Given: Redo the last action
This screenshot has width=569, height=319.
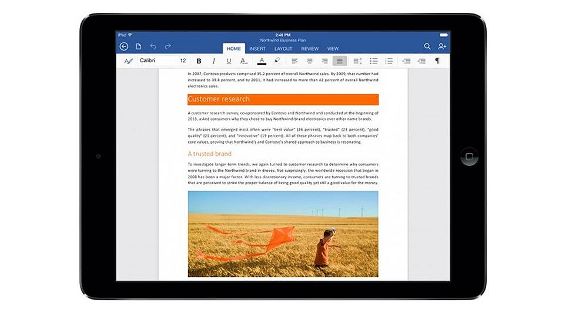Looking at the screenshot, I should (x=168, y=47).
